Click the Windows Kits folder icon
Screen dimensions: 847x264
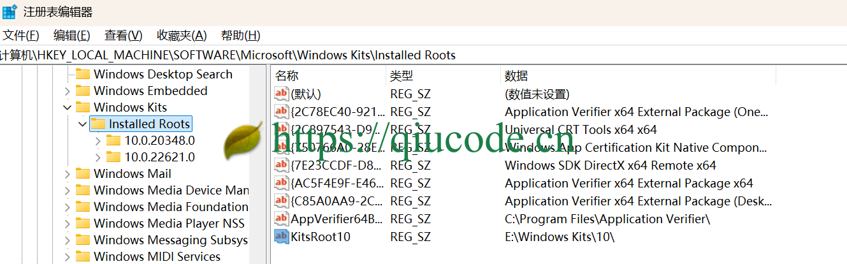click(83, 107)
